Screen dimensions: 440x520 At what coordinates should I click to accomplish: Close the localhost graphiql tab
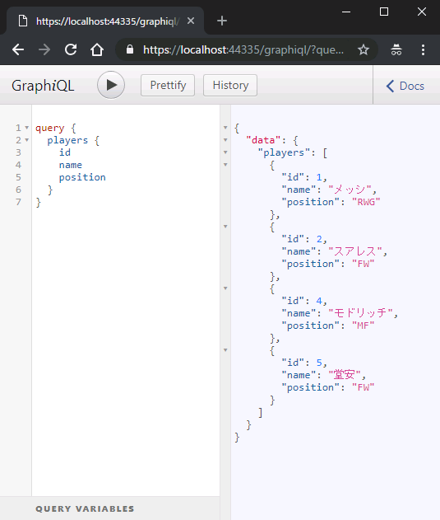coord(191,21)
